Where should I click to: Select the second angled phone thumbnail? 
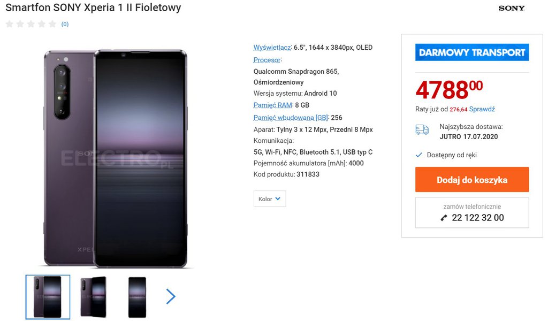93,297
